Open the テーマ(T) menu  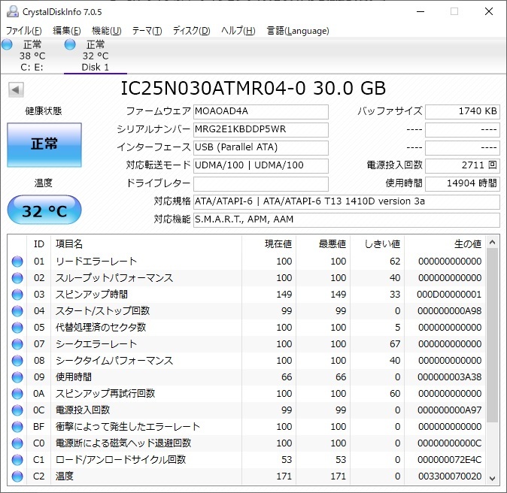pyautogui.click(x=147, y=31)
